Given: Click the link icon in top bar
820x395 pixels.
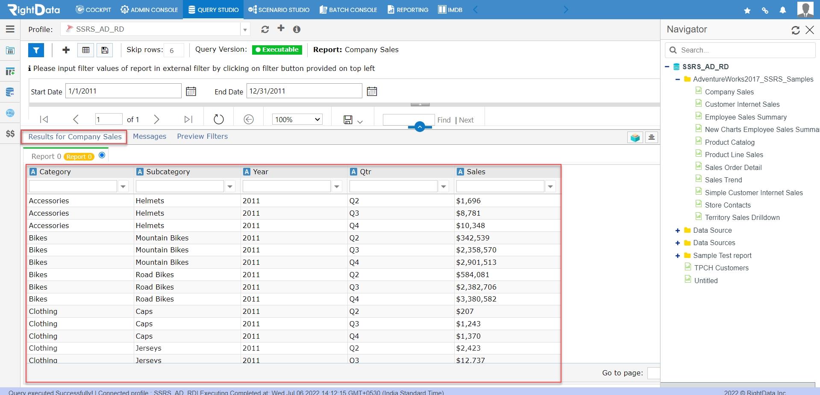Looking at the screenshot, I should pyautogui.click(x=765, y=10).
